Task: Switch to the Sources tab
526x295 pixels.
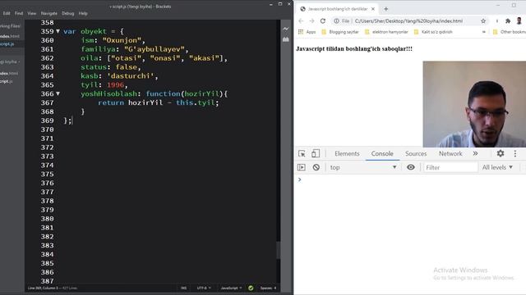Action: click(x=416, y=153)
